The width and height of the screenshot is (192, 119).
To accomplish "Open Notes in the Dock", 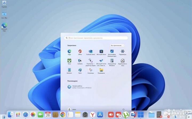I will [x=78, y=115].
